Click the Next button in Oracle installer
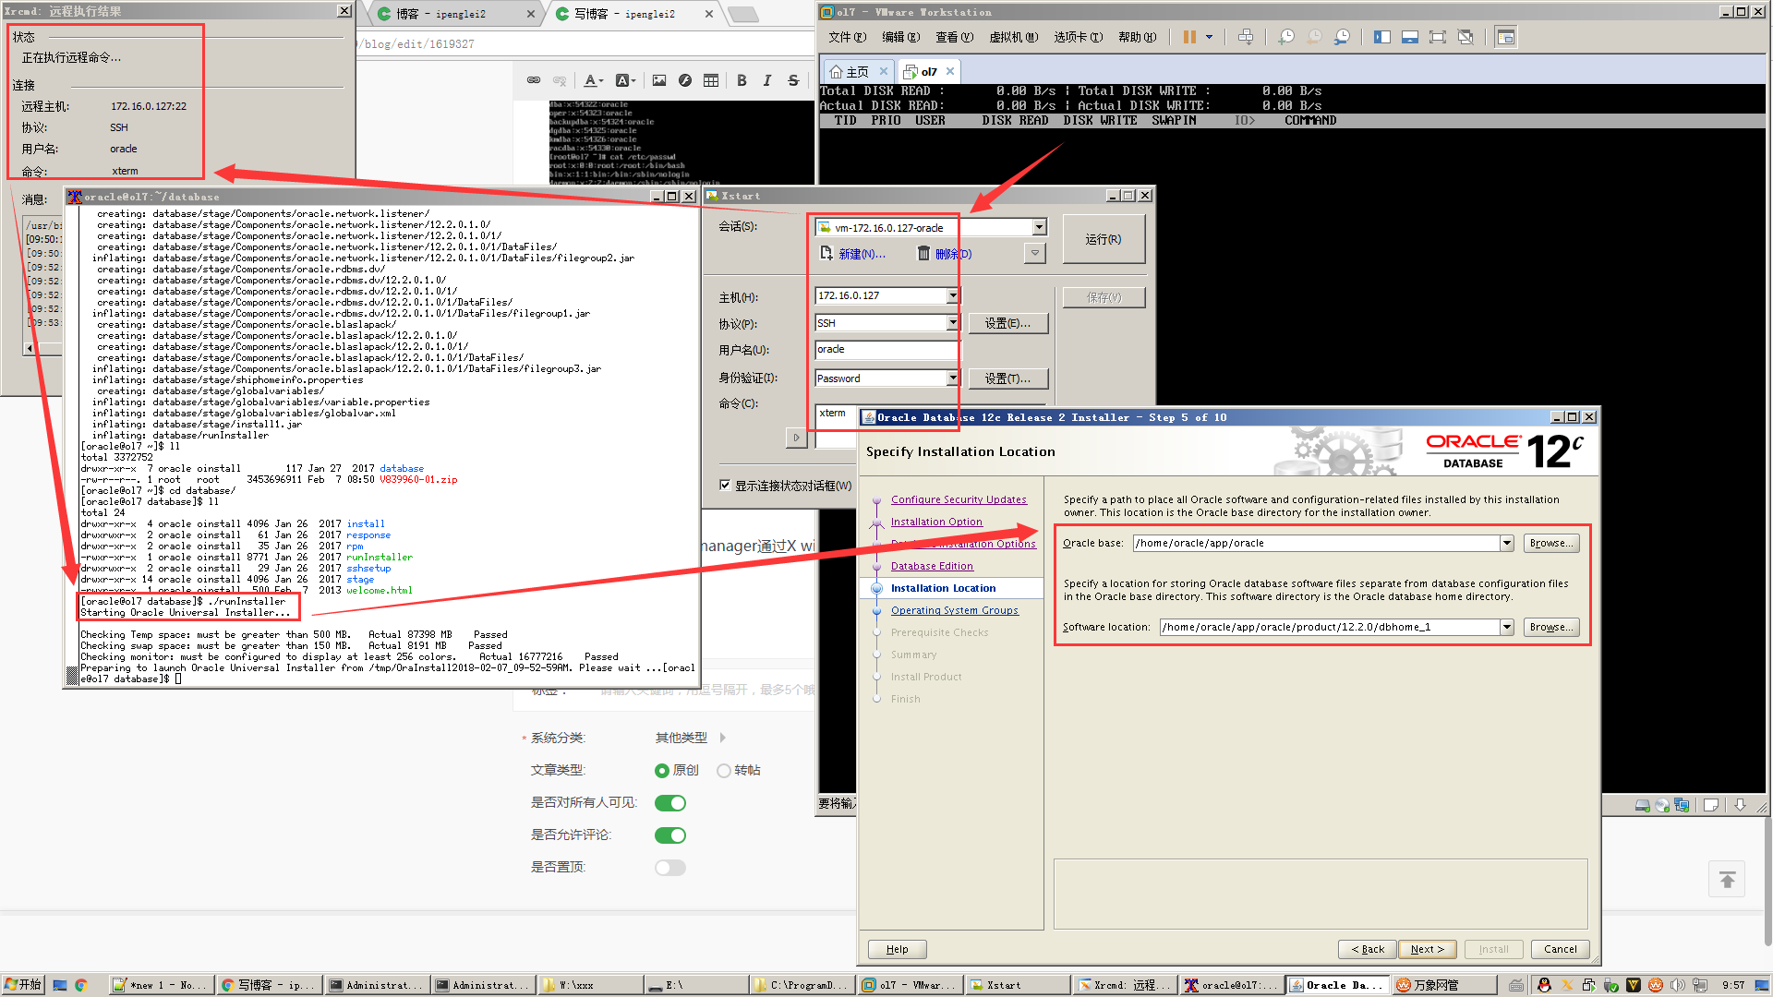This screenshot has height=997, width=1773. pyautogui.click(x=1427, y=949)
